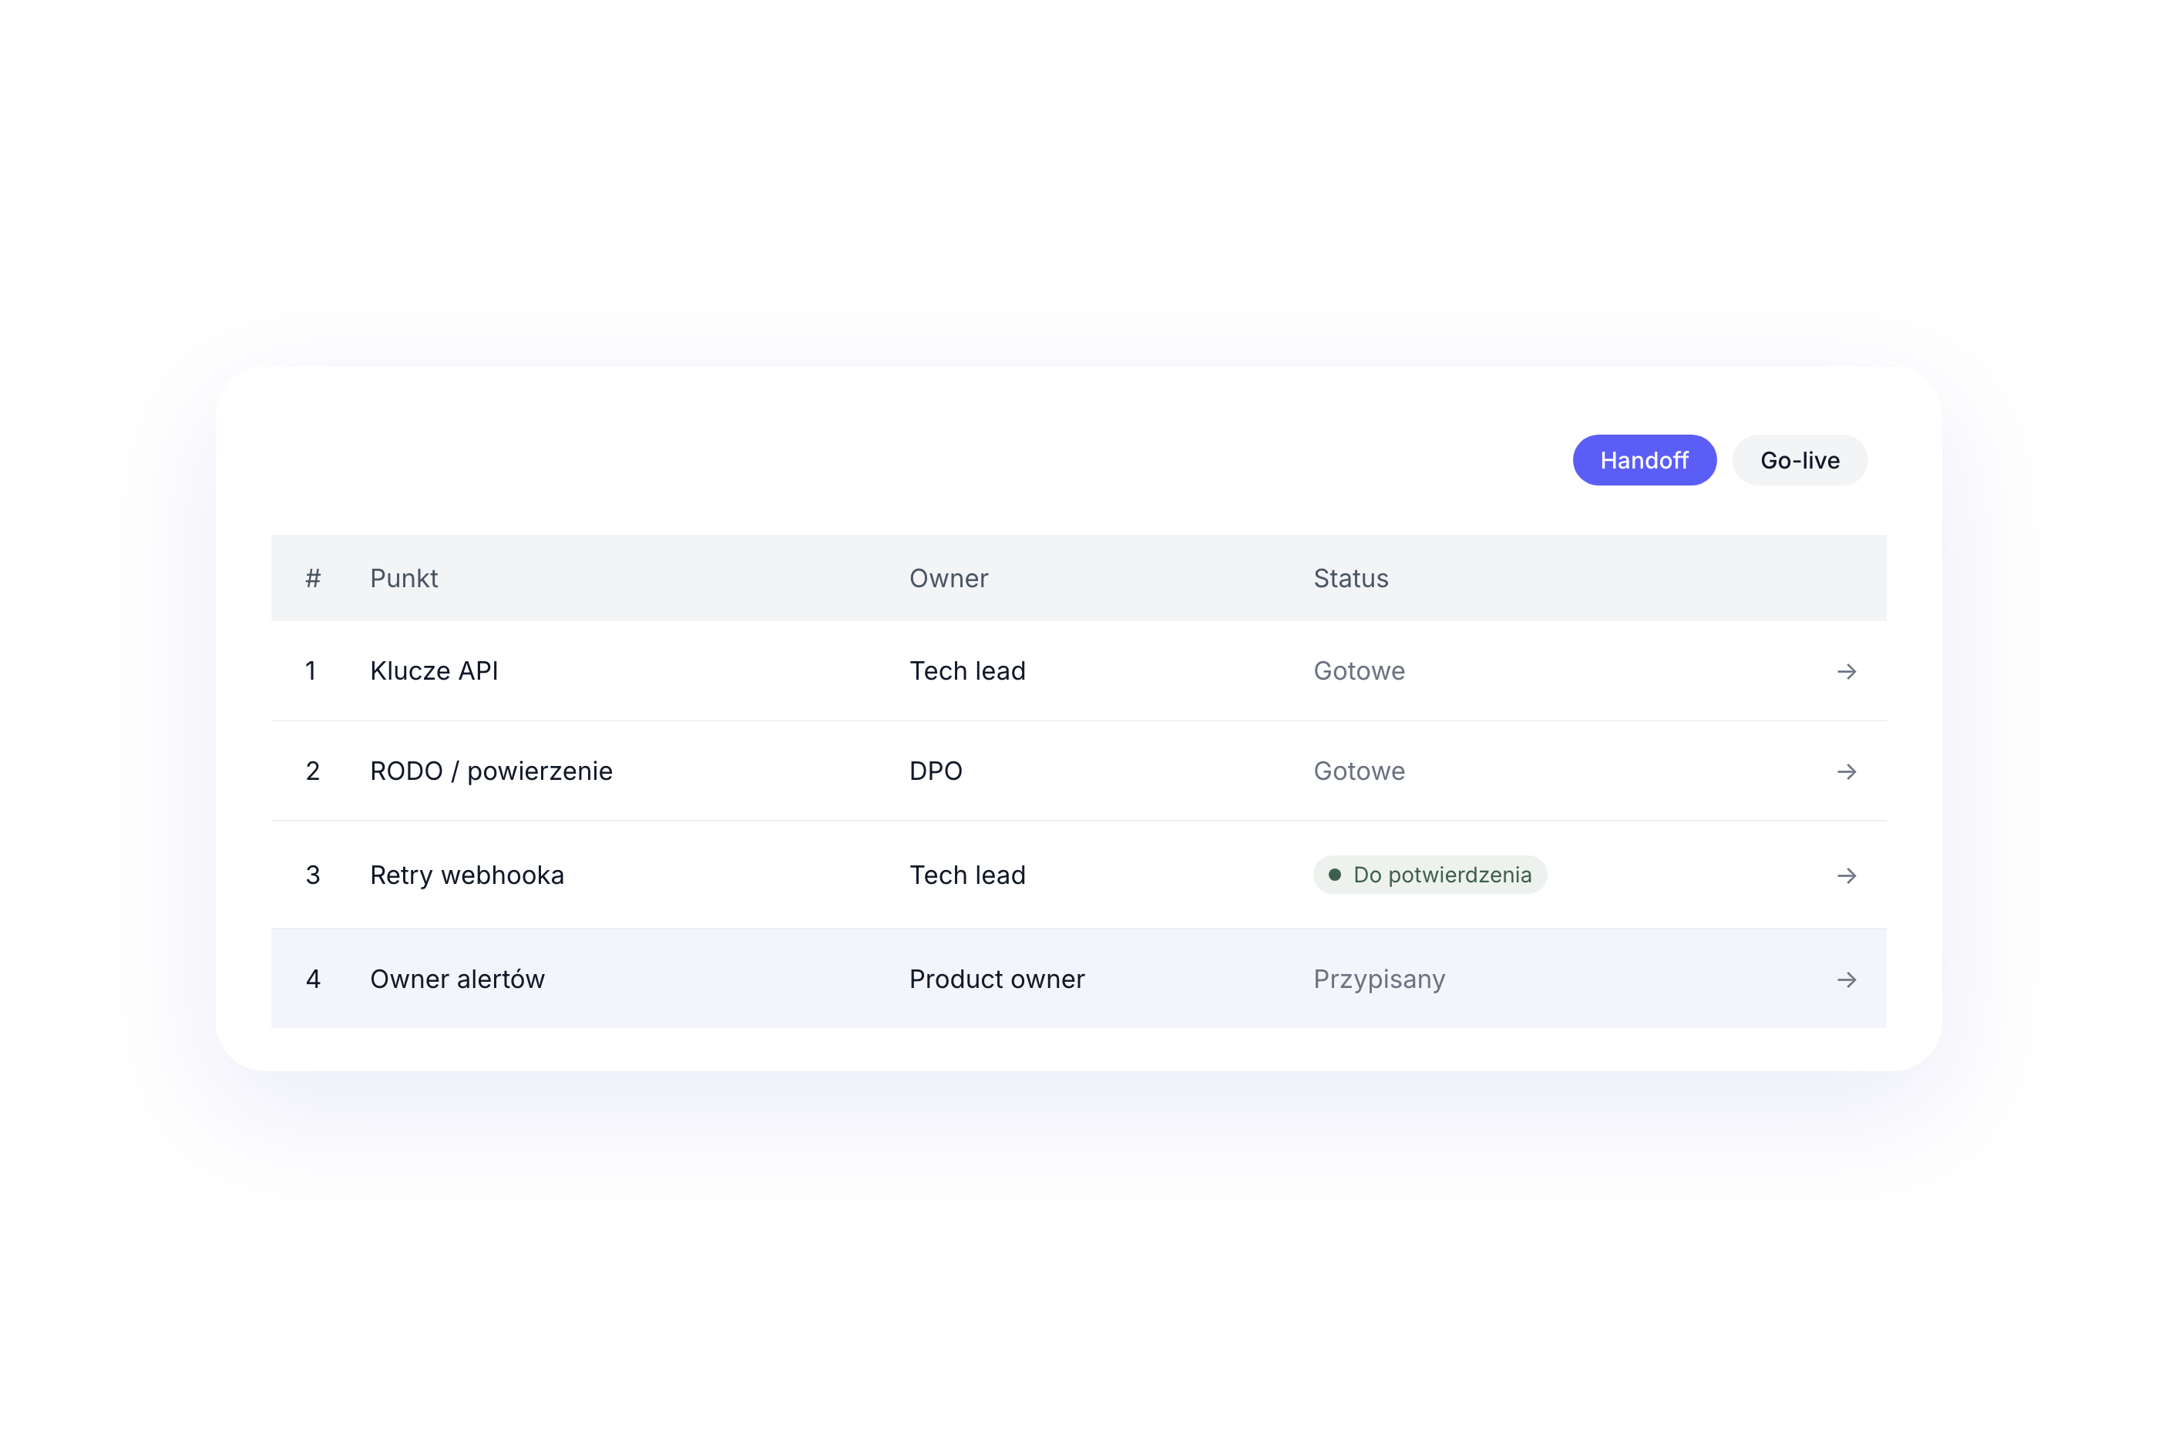Select the Klucze API item
2158x1438 pixels.
(x=434, y=671)
